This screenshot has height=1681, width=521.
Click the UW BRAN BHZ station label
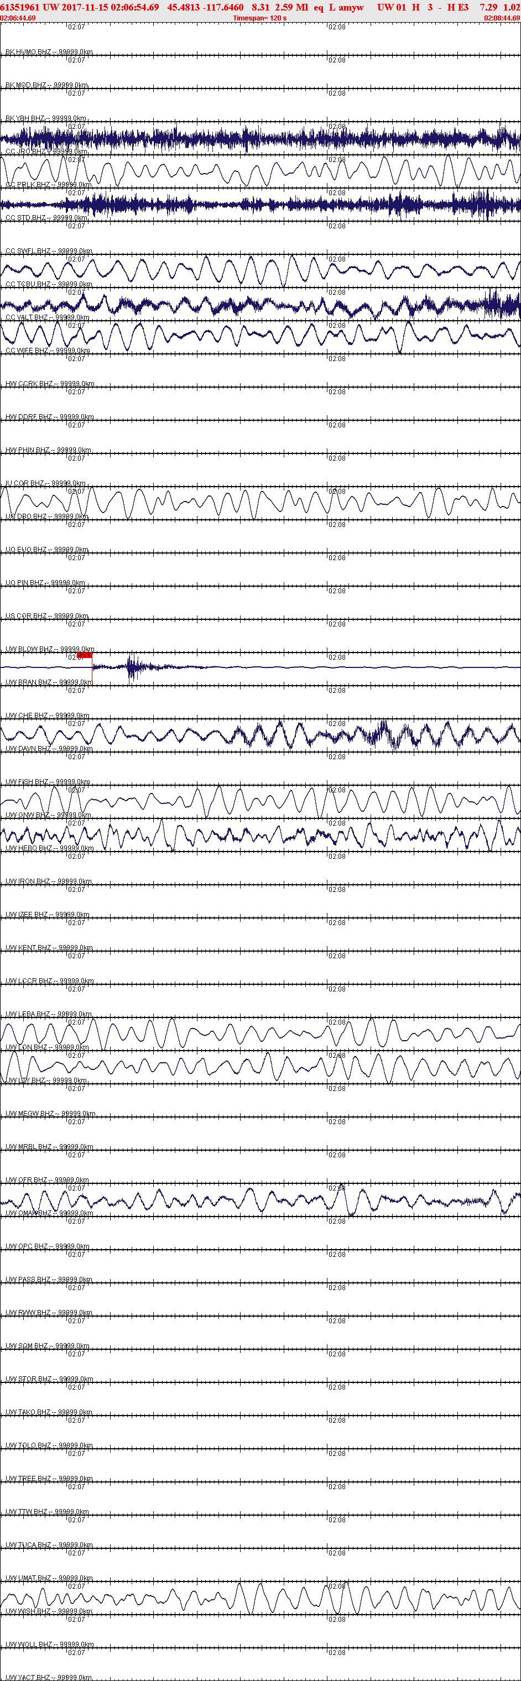(49, 682)
